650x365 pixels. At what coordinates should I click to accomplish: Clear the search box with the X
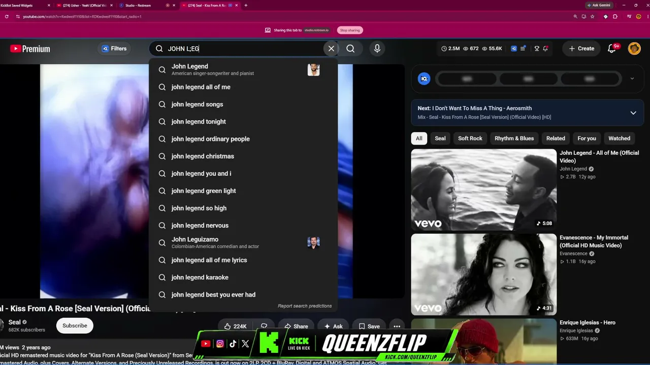[x=331, y=49]
